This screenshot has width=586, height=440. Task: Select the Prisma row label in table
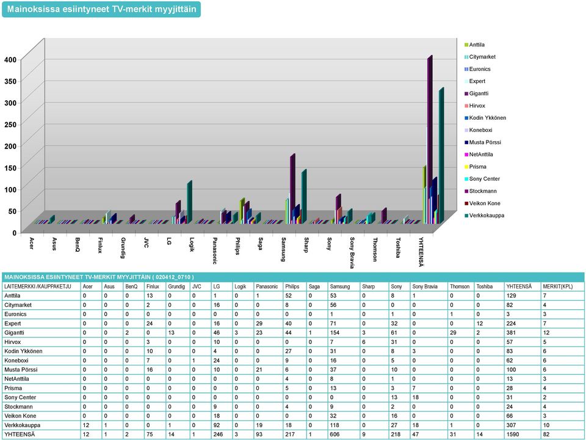point(13,388)
